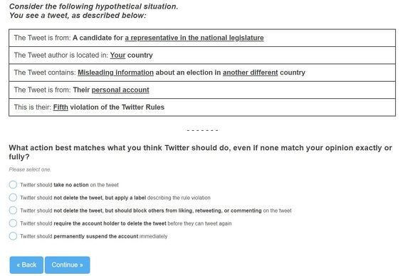This screenshot has width=420, height=276.
Task: Click the 'What action best matches' question heading
Action: pos(200,152)
